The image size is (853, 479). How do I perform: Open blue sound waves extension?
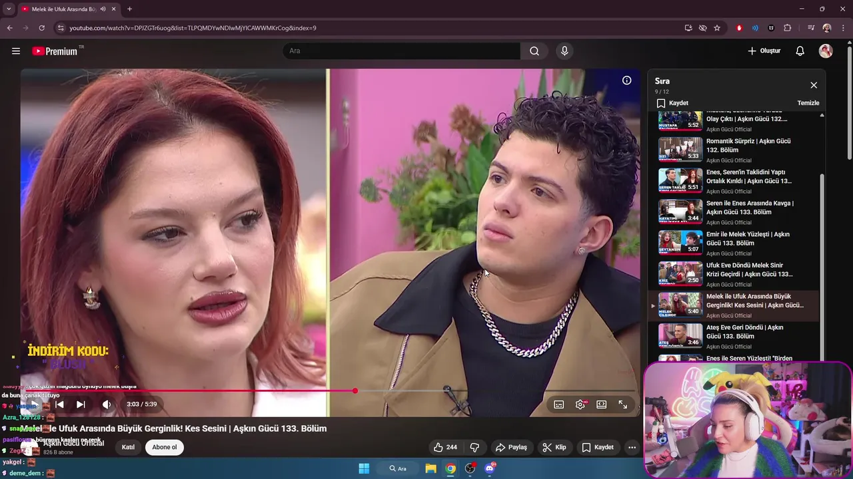[755, 28]
